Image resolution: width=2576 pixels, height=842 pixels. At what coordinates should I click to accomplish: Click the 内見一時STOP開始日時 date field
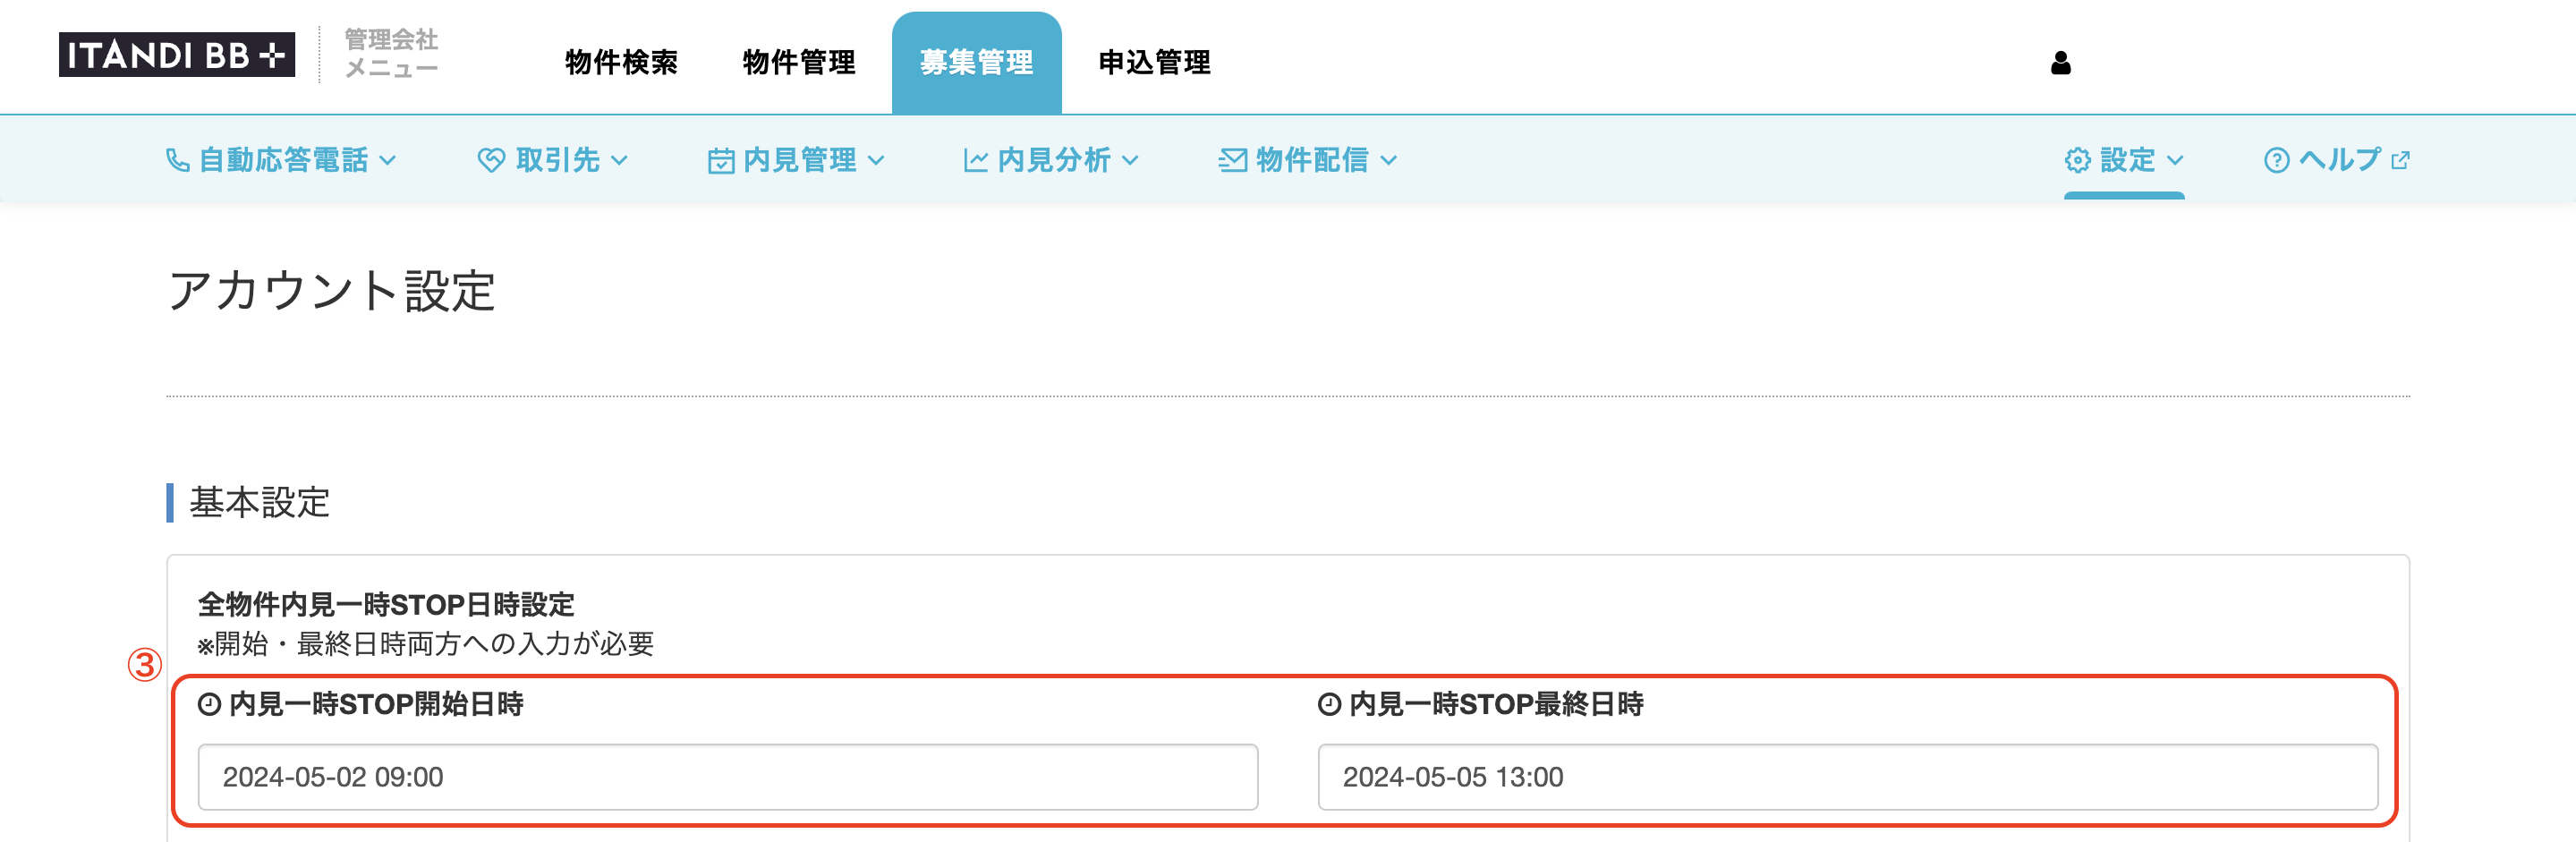click(727, 776)
